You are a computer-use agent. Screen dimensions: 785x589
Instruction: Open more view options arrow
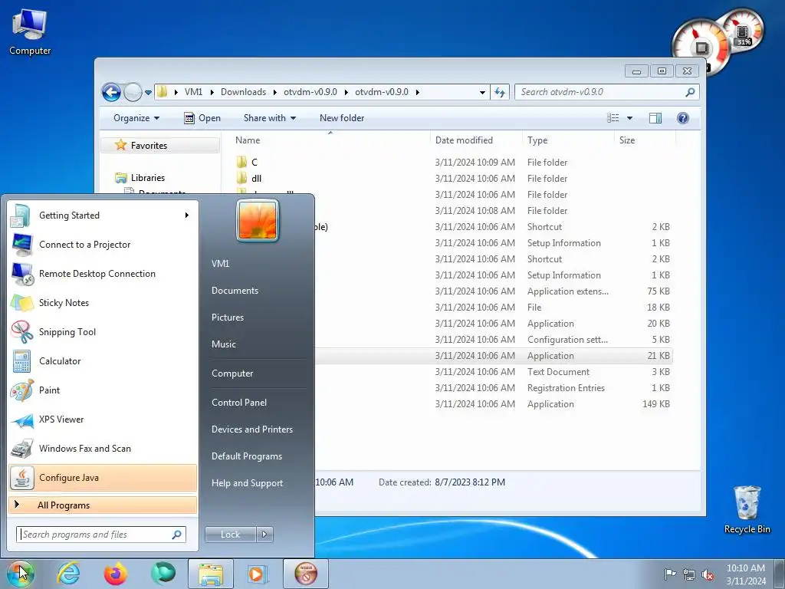tap(630, 118)
